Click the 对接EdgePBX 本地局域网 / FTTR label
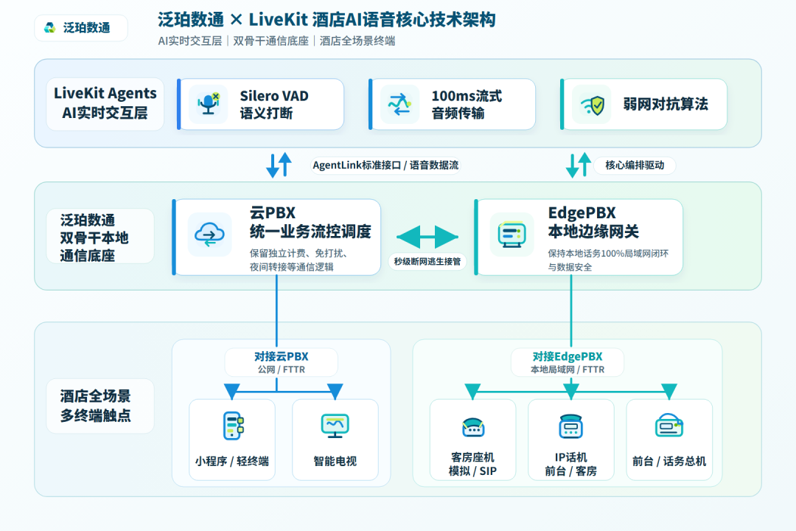 pos(568,362)
